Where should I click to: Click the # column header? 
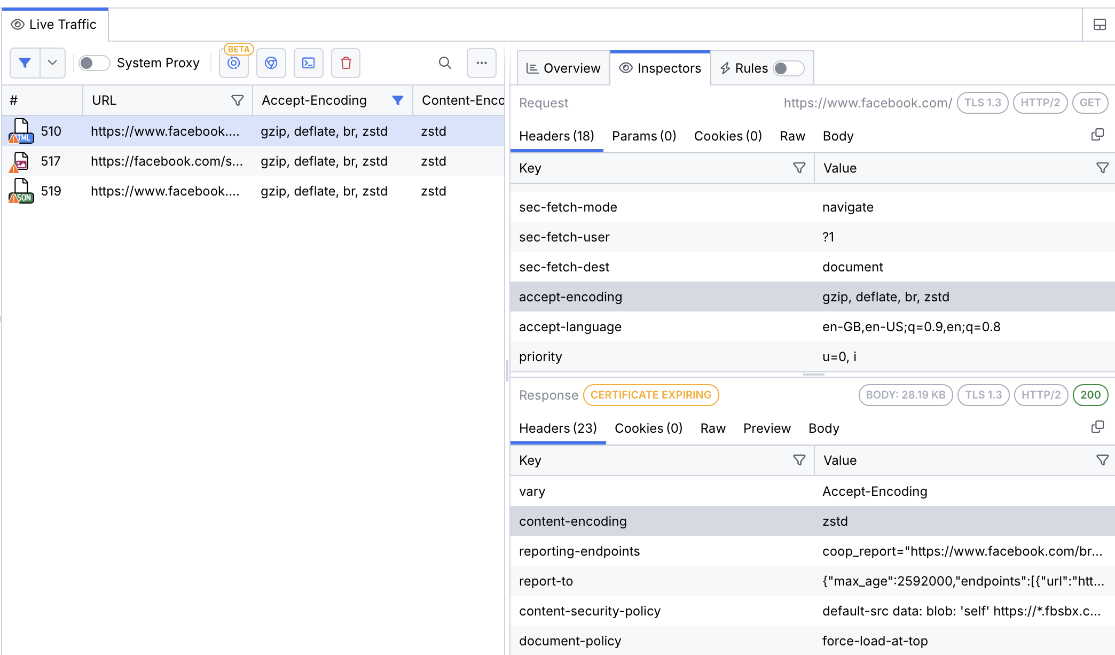(42, 100)
